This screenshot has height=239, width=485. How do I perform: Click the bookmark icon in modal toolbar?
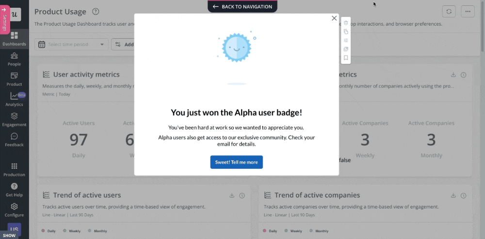point(346,58)
